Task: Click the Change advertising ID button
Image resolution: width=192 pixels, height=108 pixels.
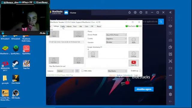Action: tap(133, 54)
